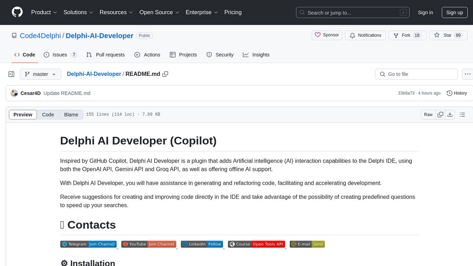Open the more file actions ellipsis menu

(x=467, y=74)
